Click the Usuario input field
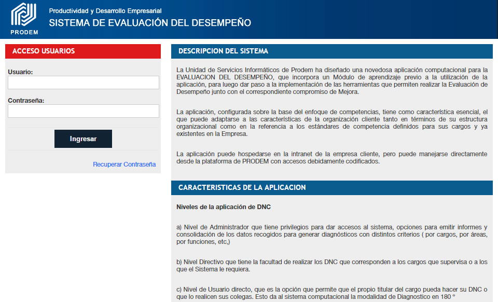Image resolution: width=498 pixels, height=302 pixels. 84,83
